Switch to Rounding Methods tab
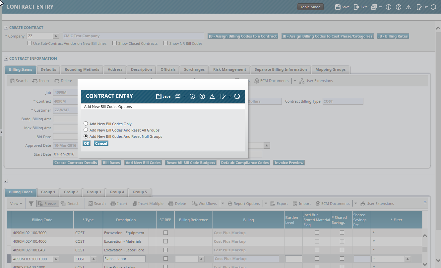This screenshot has width=441, height=268. tap(82, 69)
